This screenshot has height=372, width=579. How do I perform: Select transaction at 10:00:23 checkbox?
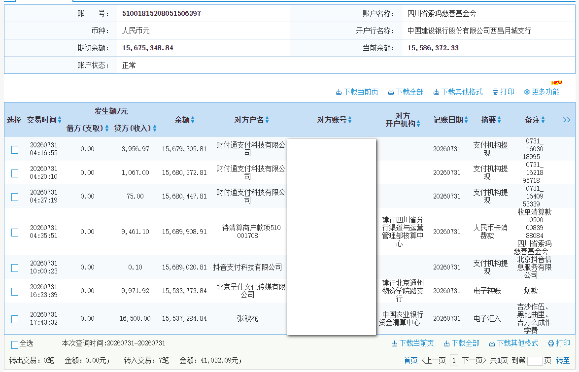pyautogui.click(x=15, y=268)
